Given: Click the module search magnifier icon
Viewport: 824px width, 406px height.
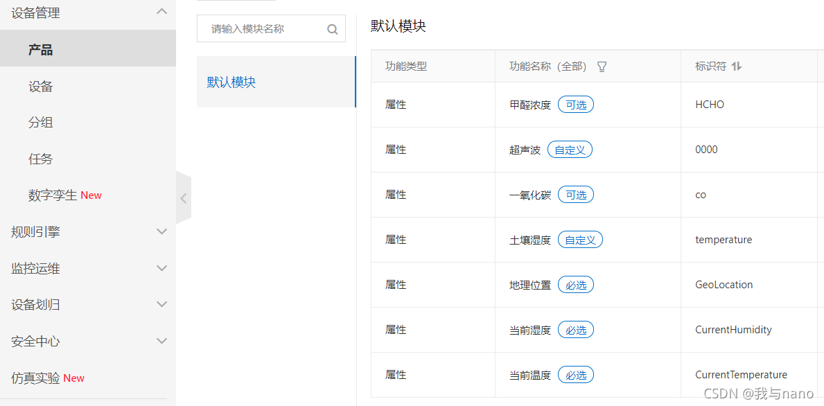Looking at the screenshot, I should pyautogui.click(x=332, y=29).
